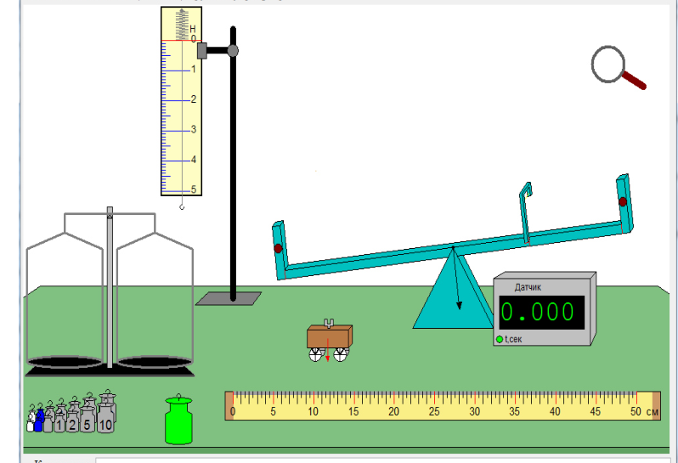Viewport: 678px width, 463px height.
Task: Pick the front gray weight labeled 1
Action: (x=59, y=422)
